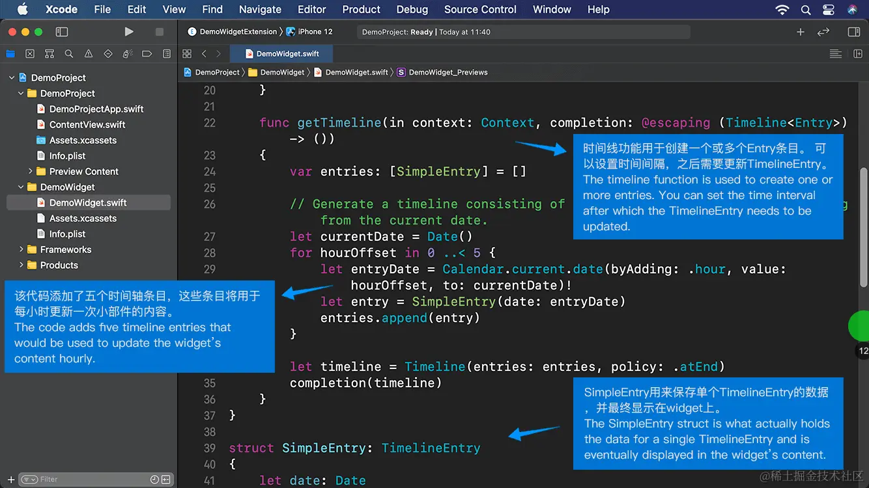Viewport: 869px width, 488px height.
Task: Choose the DemoWidgetExtension scheme
Action: [233, 31]
